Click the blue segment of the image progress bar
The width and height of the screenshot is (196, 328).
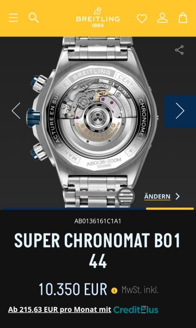(74, 209)
